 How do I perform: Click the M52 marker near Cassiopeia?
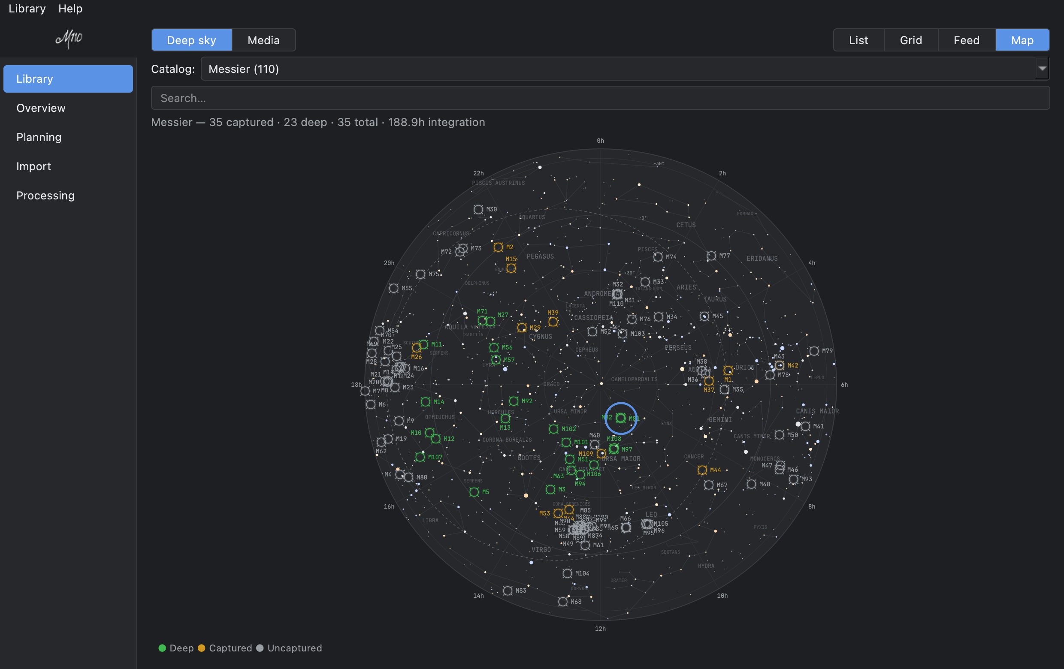pyautogui.click(x=592, y=331)
